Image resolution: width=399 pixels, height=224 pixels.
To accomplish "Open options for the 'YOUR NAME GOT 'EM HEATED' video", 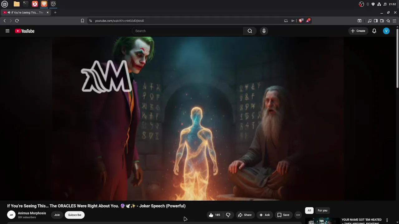I will tap(387, 220).
